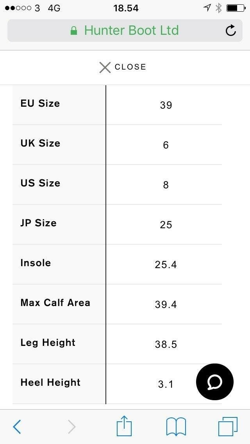This screenshot has height=444, width=250.
Task: Open Safari bookmarks book icon
Action: click(x=176, y=426)
